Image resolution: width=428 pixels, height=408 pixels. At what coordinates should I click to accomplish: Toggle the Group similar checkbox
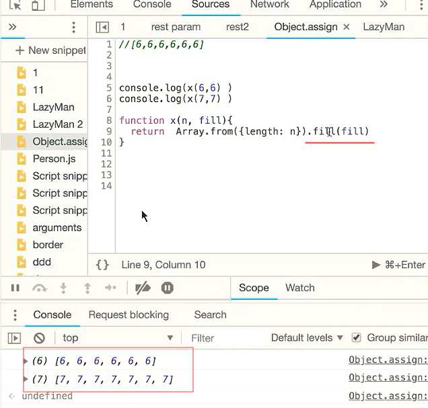pyautogui.click(x=356, y=337)
